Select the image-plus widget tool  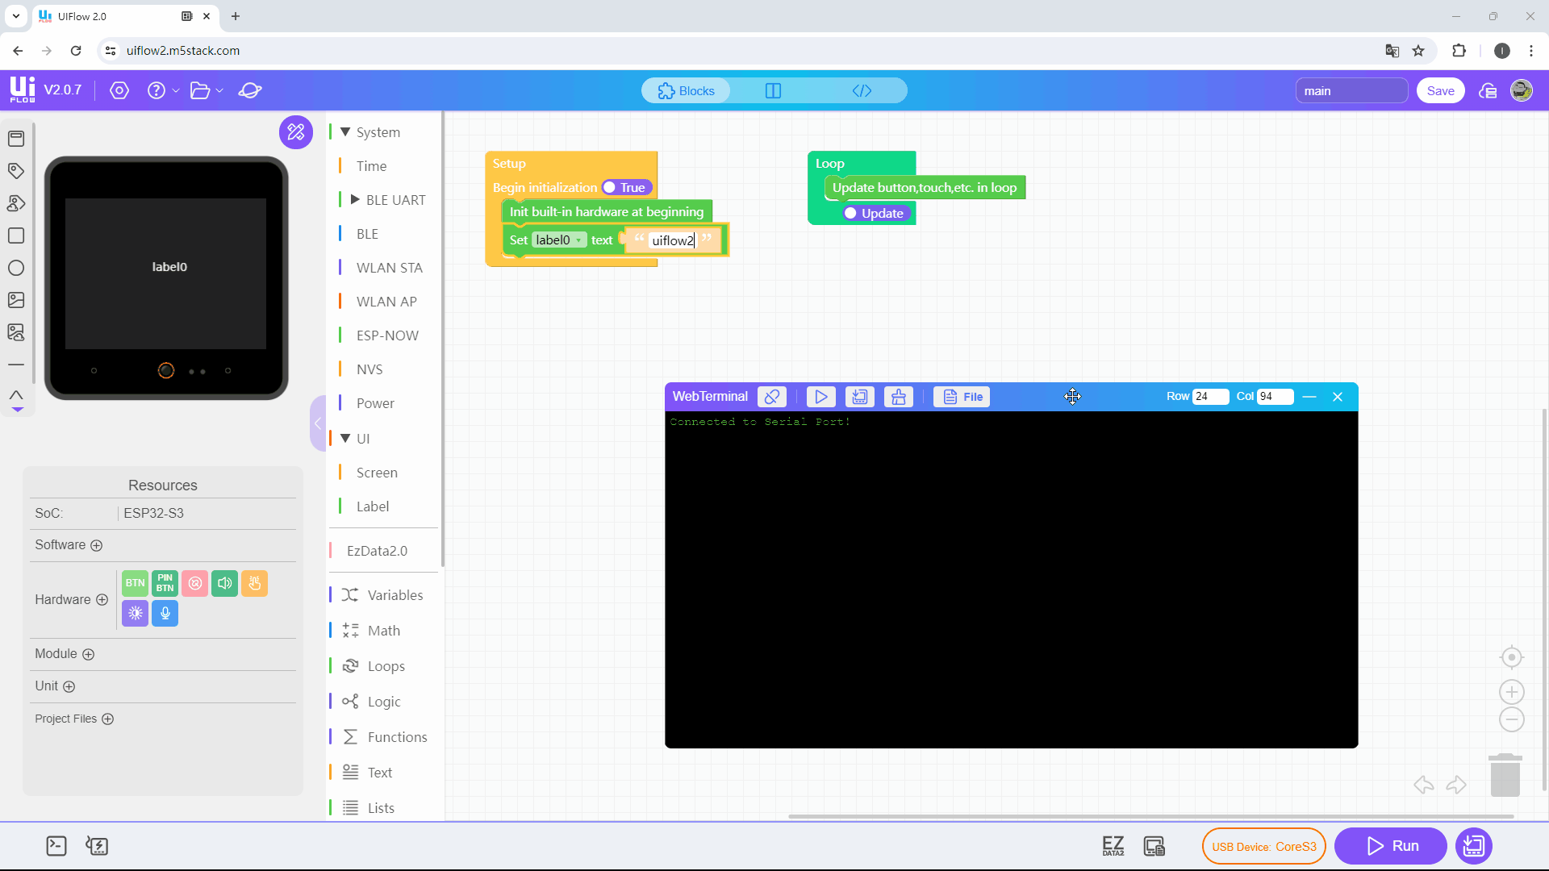[16, 332]
